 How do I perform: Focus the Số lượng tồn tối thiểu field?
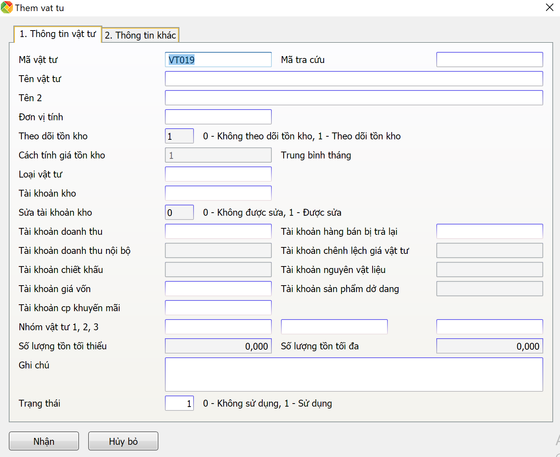click(218, 346)
